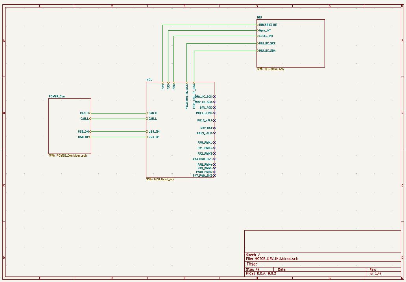
Task: Click the Sheet: / title block field
Action: point(253,255)
